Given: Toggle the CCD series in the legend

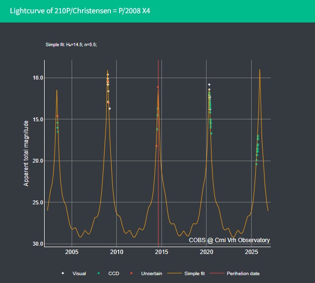Looking at the screenshot, I should pos(114,273).
